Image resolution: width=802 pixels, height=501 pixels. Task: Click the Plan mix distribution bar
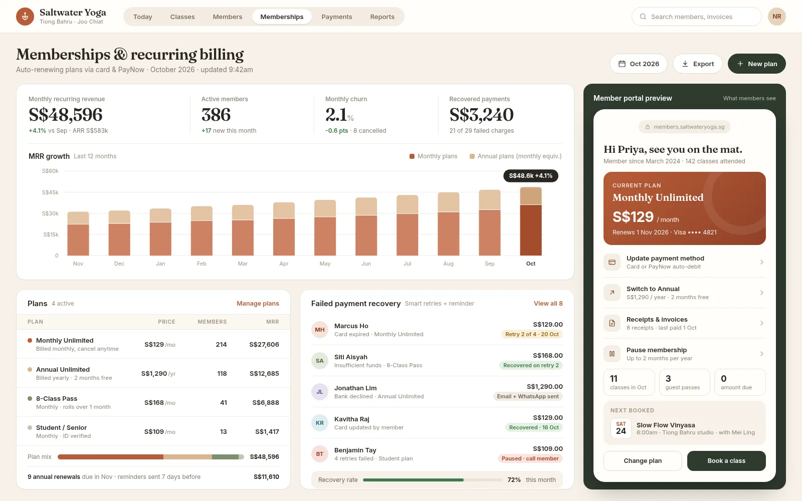click(x=151, y=457)
